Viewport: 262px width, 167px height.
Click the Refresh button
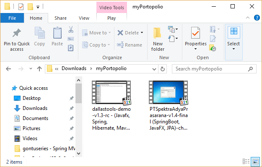coord(162,69)
